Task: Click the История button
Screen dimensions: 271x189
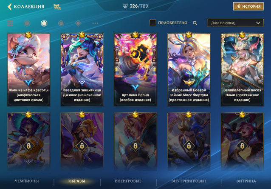Action: pos(248,6)
